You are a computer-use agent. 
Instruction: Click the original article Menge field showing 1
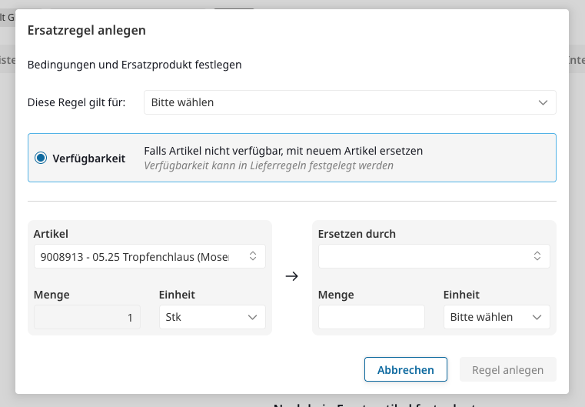87,317
